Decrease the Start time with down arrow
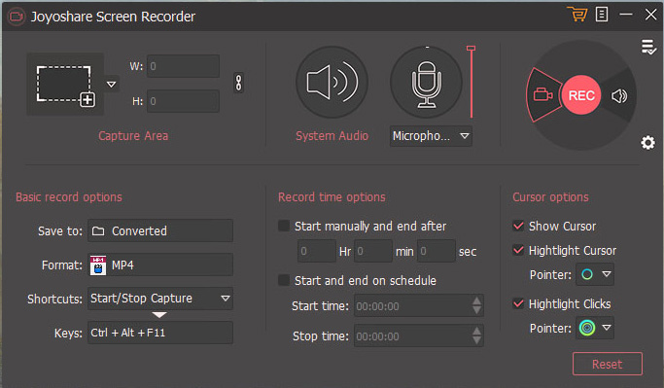The width and height of the screenshot is (664, 388). coord(476,310)
